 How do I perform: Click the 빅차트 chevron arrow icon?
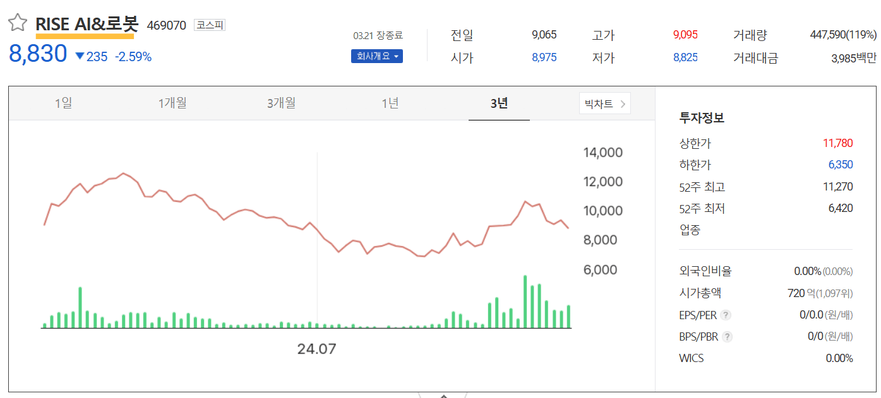(623, 103)
